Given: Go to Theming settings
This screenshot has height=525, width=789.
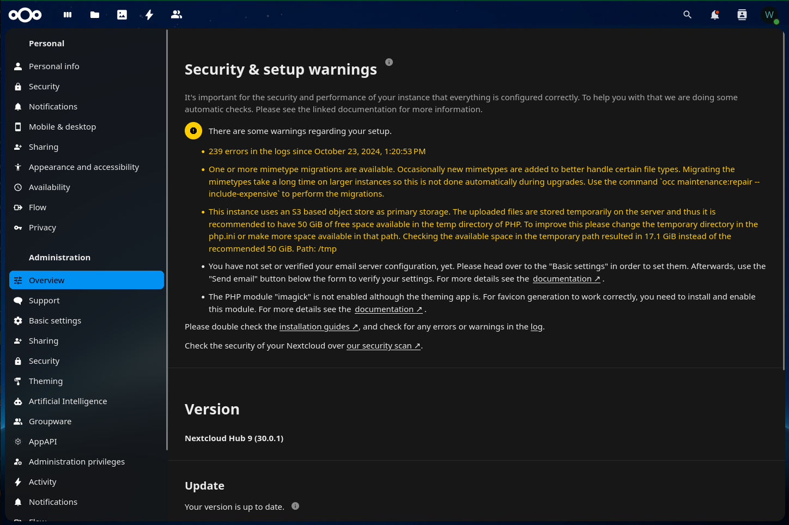Looking at the screenshot, I should point(46,381).
